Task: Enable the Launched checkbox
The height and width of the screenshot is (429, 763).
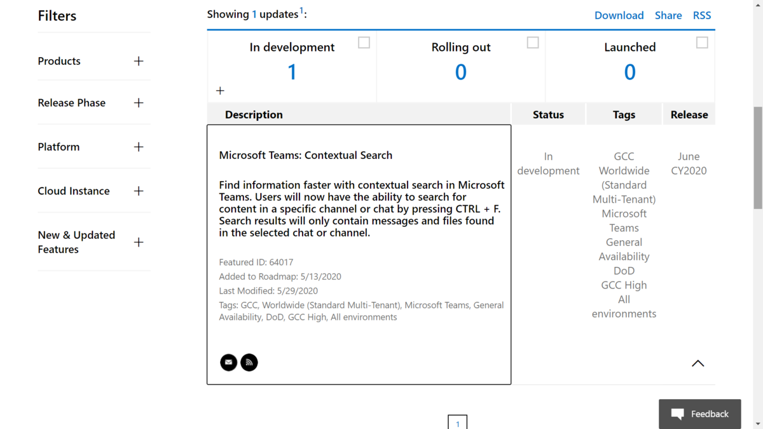Action: click(702, 43)
